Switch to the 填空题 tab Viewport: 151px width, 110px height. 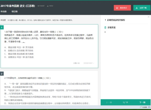15,12
